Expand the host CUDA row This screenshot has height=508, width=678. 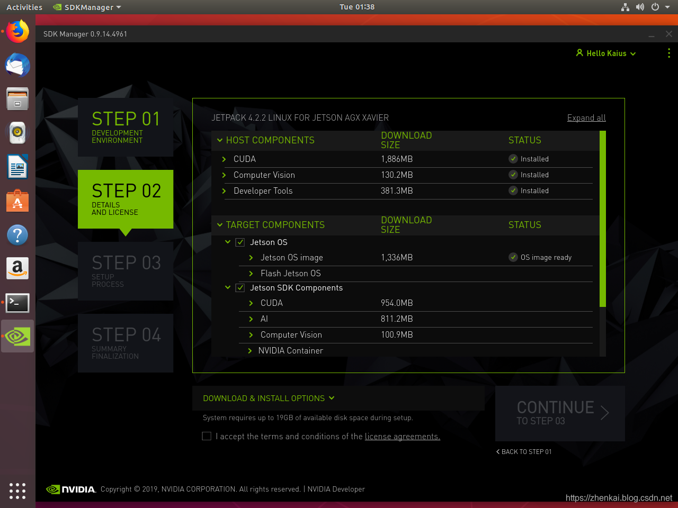[x=224, y=159]
